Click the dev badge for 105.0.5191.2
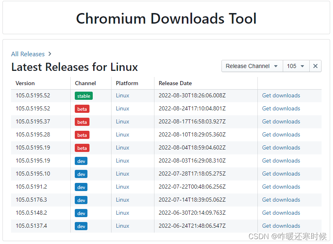 [81, 187]
